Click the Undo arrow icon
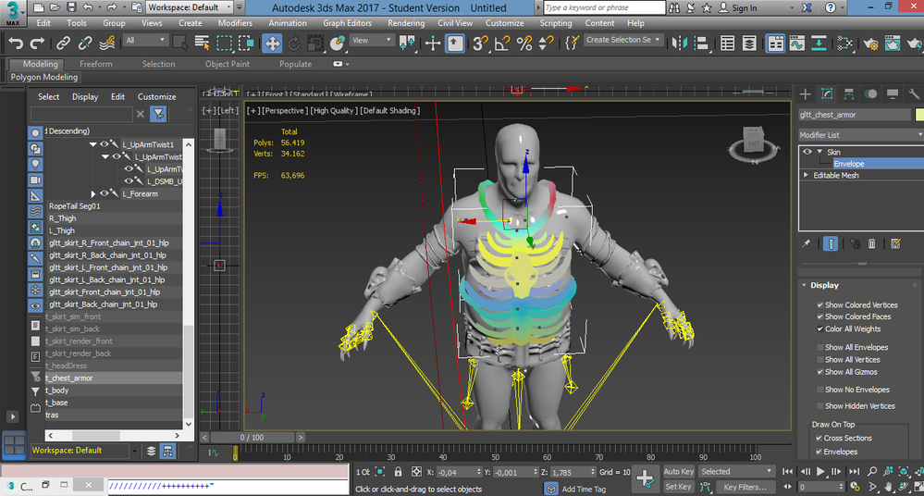This screenshot has width=924, height=496. click(x=16, y=43)
